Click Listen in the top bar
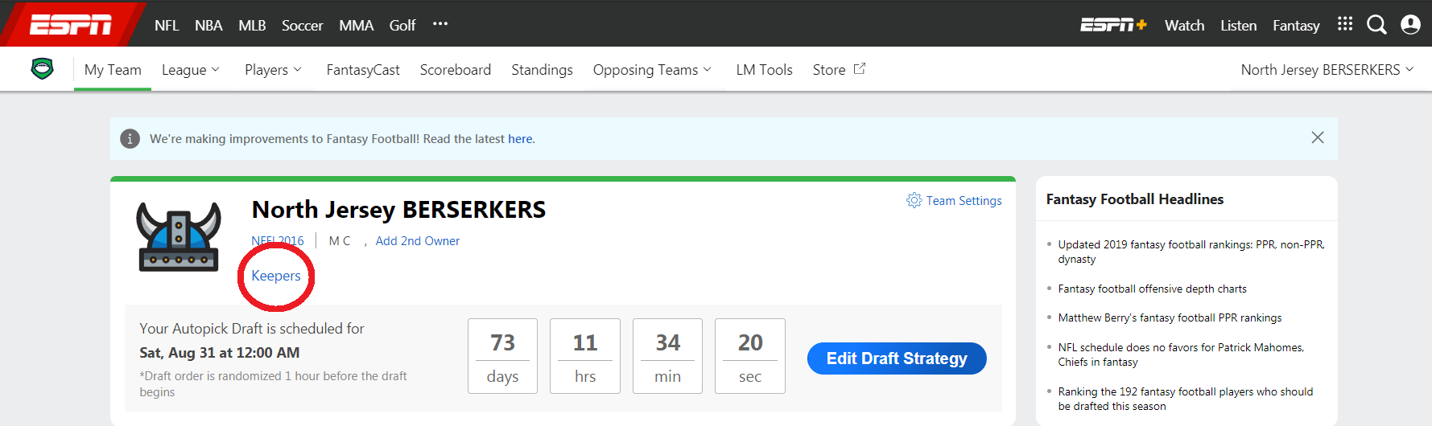The height and width of the screenshot is (426, 1432). (x=1238, y=26)
